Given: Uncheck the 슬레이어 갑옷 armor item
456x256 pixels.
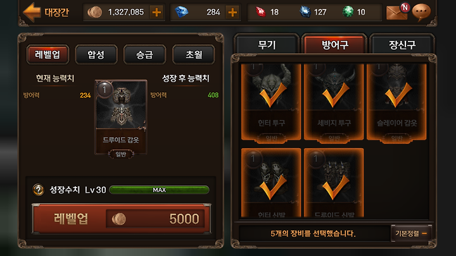Looking at the screenshot, I should pos(396,102).
